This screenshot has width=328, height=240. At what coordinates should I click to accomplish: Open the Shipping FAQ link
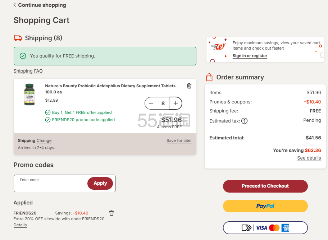[x=28, y=71]
